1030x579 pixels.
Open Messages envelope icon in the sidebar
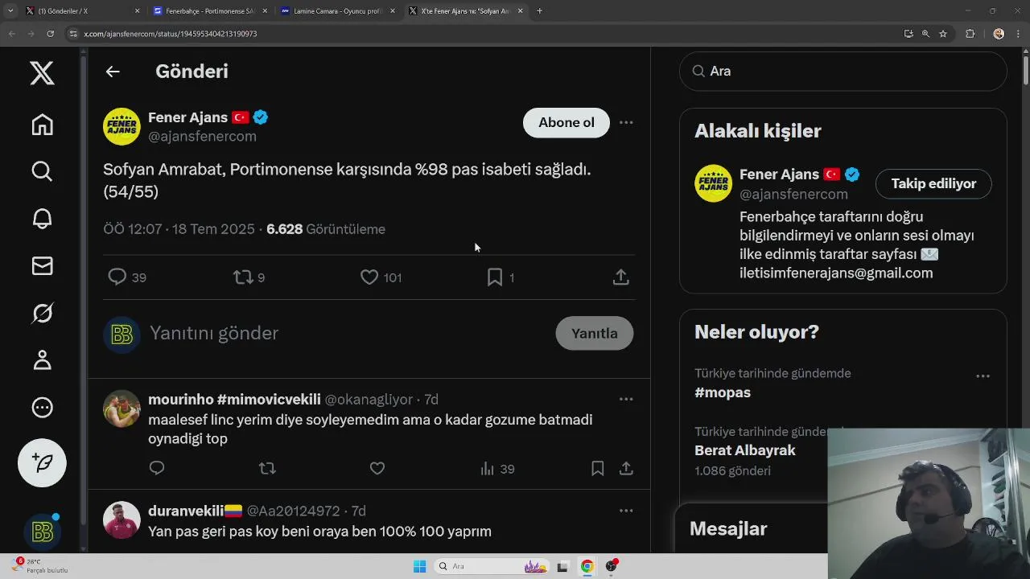[x=42, y=266]
